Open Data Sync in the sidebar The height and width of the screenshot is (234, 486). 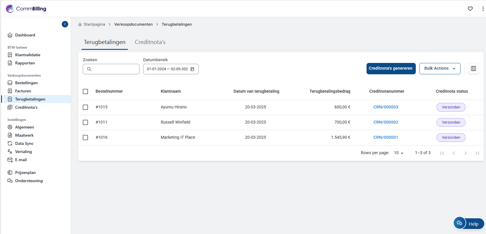tap(24, 143)
